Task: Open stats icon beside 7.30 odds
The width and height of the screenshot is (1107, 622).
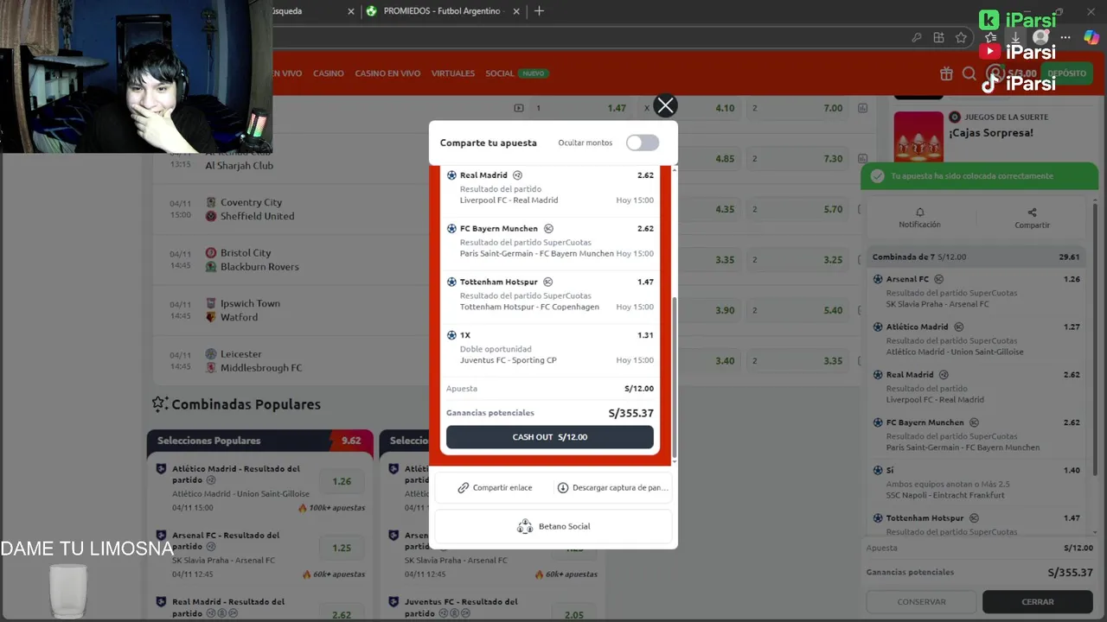Action: pos(862,159)
